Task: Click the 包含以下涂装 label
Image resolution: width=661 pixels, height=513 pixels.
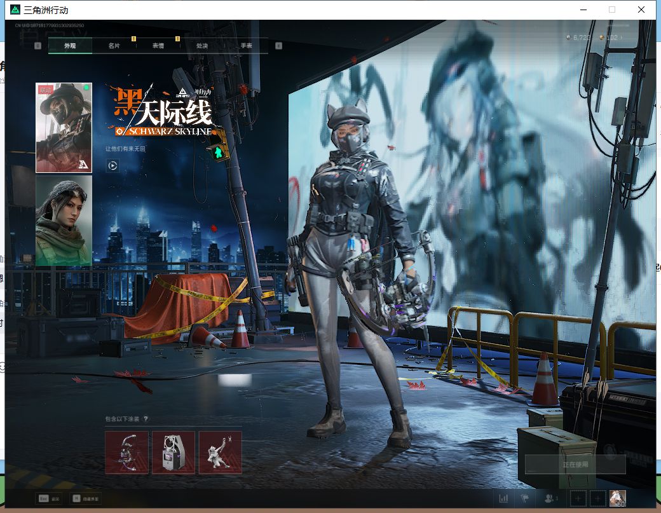Action: coord(122,418)
